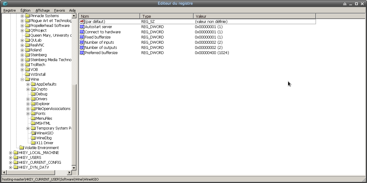Click the Debug folder icon

tap(33, 94)
